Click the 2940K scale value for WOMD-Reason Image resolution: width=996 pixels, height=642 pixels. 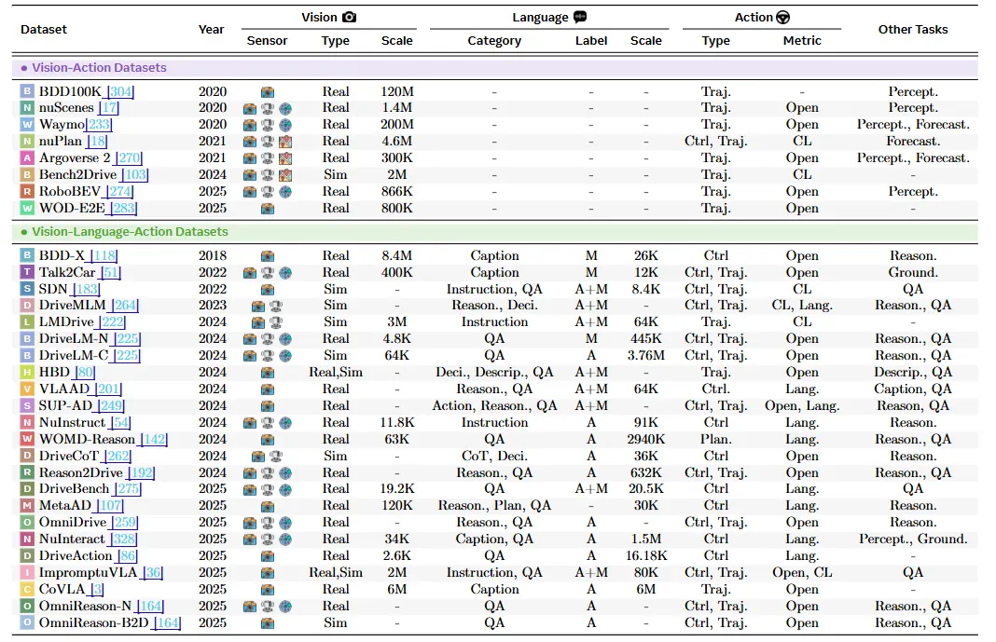pos(646,439)
